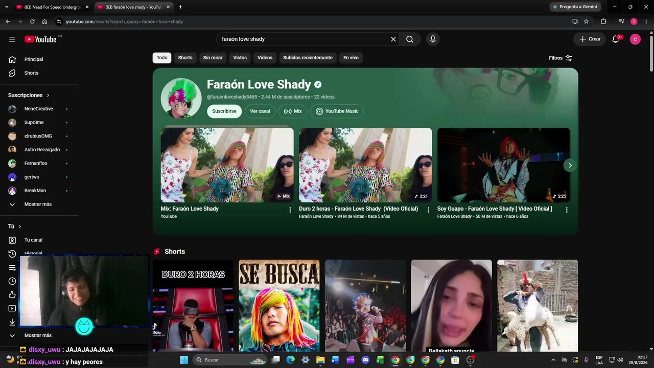Screen dimensions: 654x368
Task: Expand the Tú section chevron
Action: pos(20,226)
